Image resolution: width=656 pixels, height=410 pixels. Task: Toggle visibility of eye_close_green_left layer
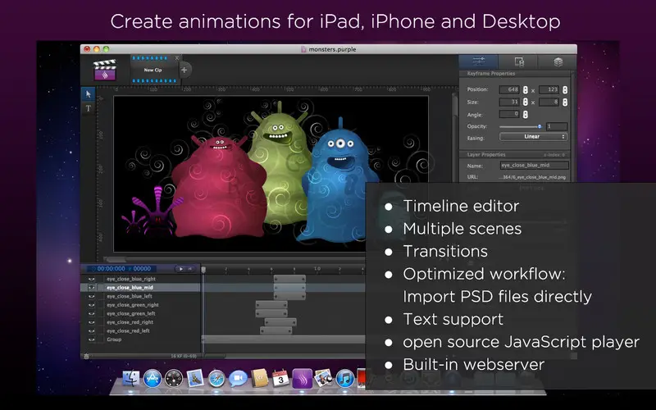tap(91, 313)
